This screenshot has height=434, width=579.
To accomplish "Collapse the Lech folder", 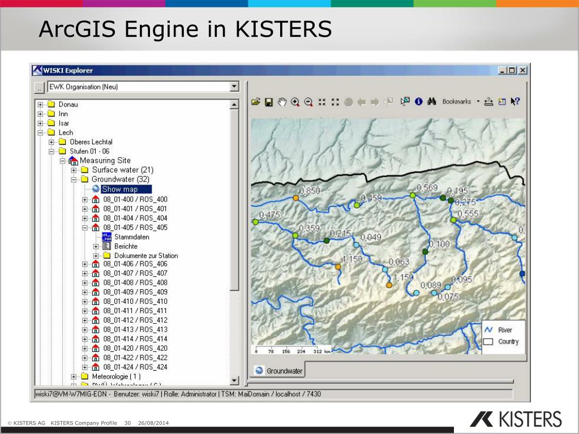I will [40, 133].
